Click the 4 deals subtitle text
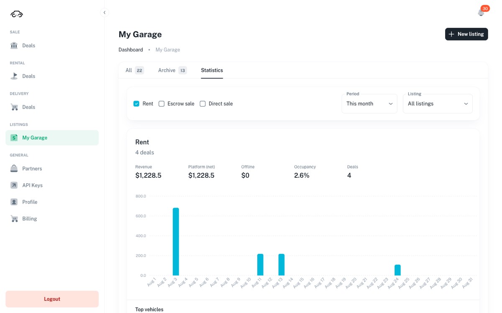Screen dimensions: 502x313 (145, 152)
